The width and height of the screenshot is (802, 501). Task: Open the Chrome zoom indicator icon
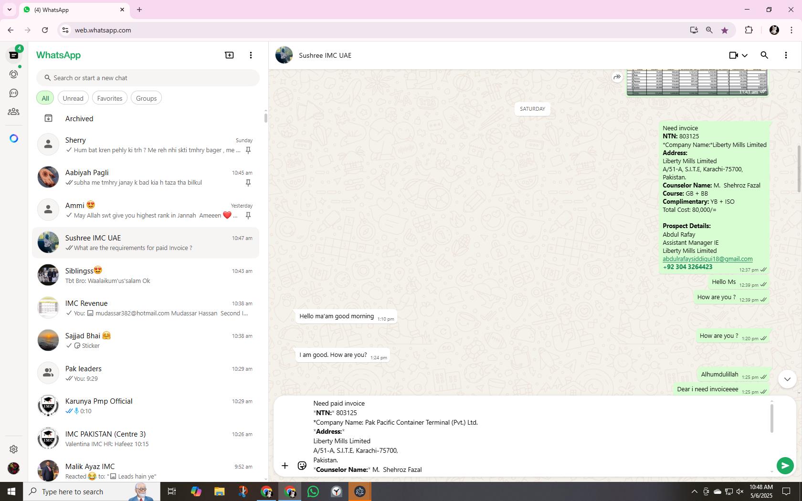[709, 30]
